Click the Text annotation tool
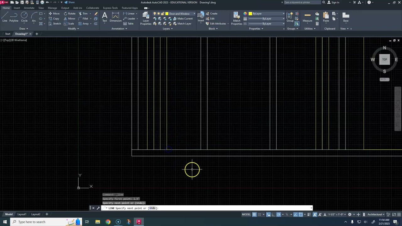The height and width of the screenshot is (226, 402). point(105,17)
